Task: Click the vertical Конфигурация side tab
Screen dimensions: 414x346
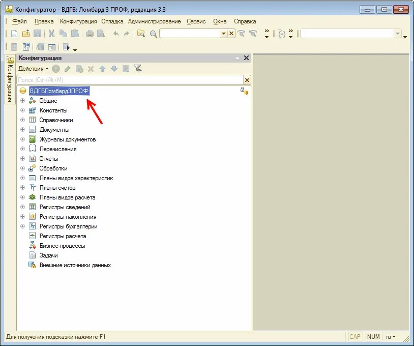Action: 10,79
